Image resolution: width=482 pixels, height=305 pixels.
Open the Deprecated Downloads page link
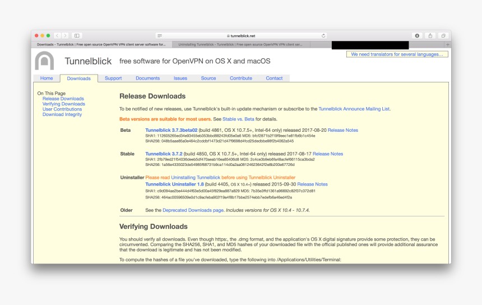[193, 210]
